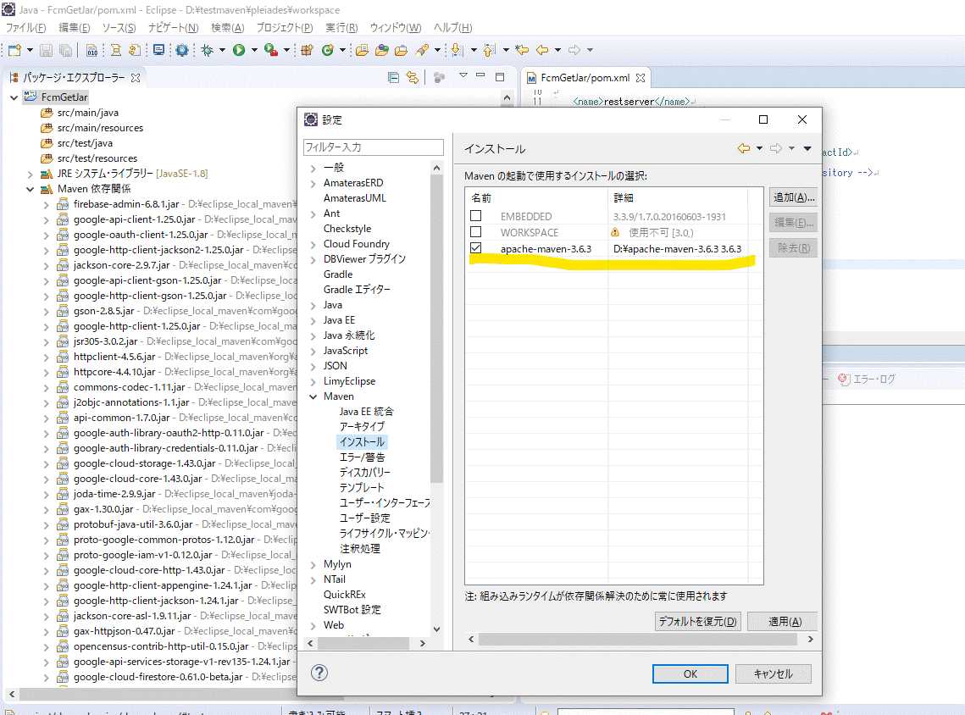Click the エラー・ログ view tab

[x=867, y=379]
